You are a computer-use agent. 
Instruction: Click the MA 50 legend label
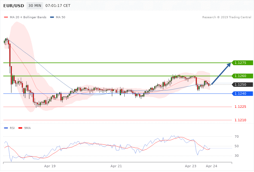click(60, 17)
